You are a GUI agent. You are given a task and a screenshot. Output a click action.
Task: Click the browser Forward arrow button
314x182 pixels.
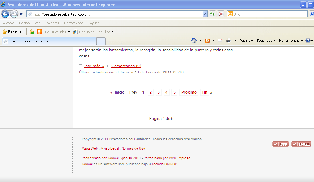coord(14,14)
